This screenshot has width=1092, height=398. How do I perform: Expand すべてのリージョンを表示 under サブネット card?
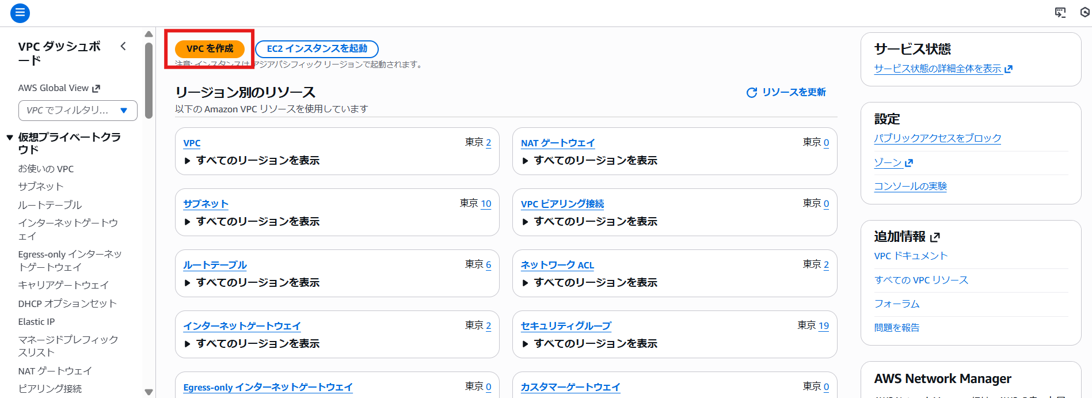pyautogui.click(x=252, y=222)
